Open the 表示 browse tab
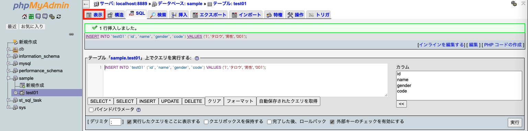This screenshot has height=131, width=528. click(94, 15)
